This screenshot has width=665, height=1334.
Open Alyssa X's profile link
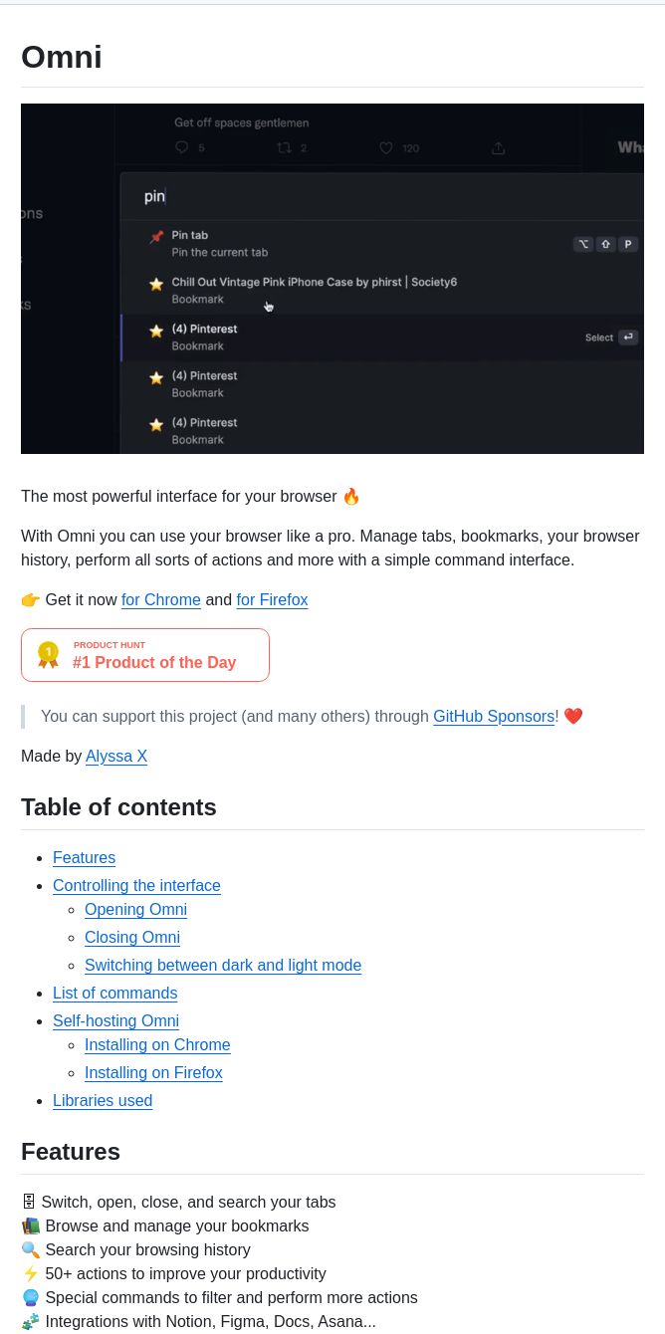[x=116, y=756]
